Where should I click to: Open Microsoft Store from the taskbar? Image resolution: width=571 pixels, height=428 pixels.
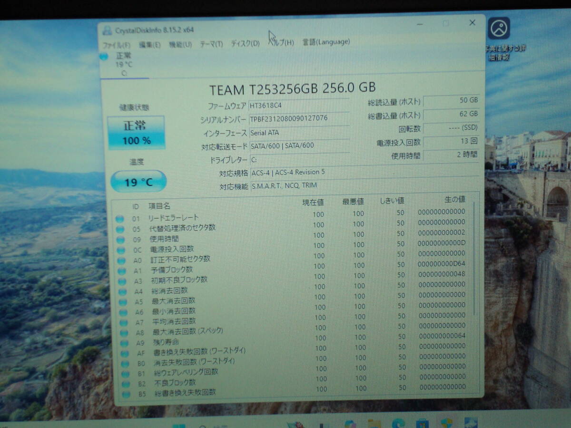422,423
